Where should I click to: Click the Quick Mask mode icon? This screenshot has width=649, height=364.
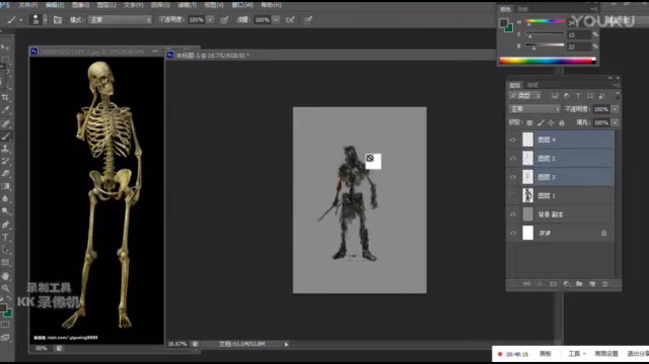(5, 325)
